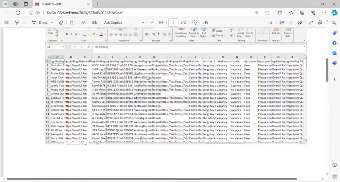Click the red Font Color swatch
Screen dimensions: 340x182
point(101,34)
